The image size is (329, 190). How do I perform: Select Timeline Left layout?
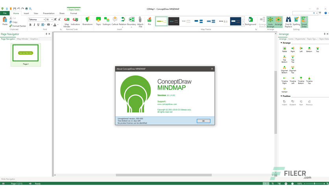[292, 80]
